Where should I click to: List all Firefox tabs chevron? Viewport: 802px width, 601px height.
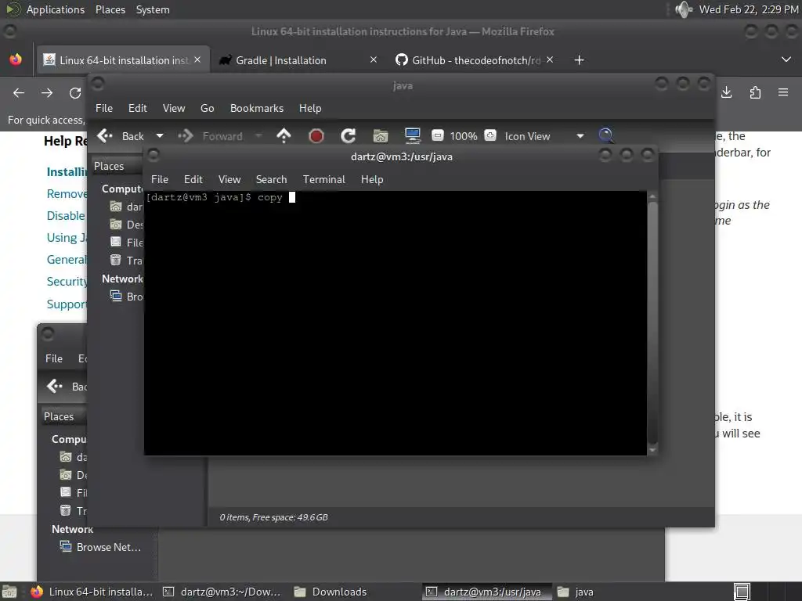[x=786, y=59]
